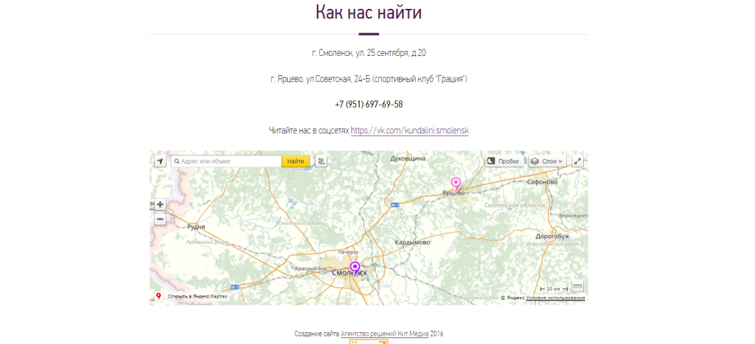The width and height of the screenshot is (755, 344).
Task: Click the Смоленская область map label
Action: (x=515, y=206)
